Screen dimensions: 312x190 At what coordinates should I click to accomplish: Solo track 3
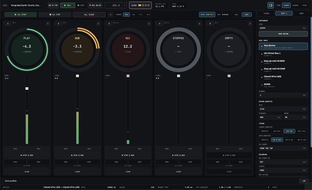pos(139,149)
